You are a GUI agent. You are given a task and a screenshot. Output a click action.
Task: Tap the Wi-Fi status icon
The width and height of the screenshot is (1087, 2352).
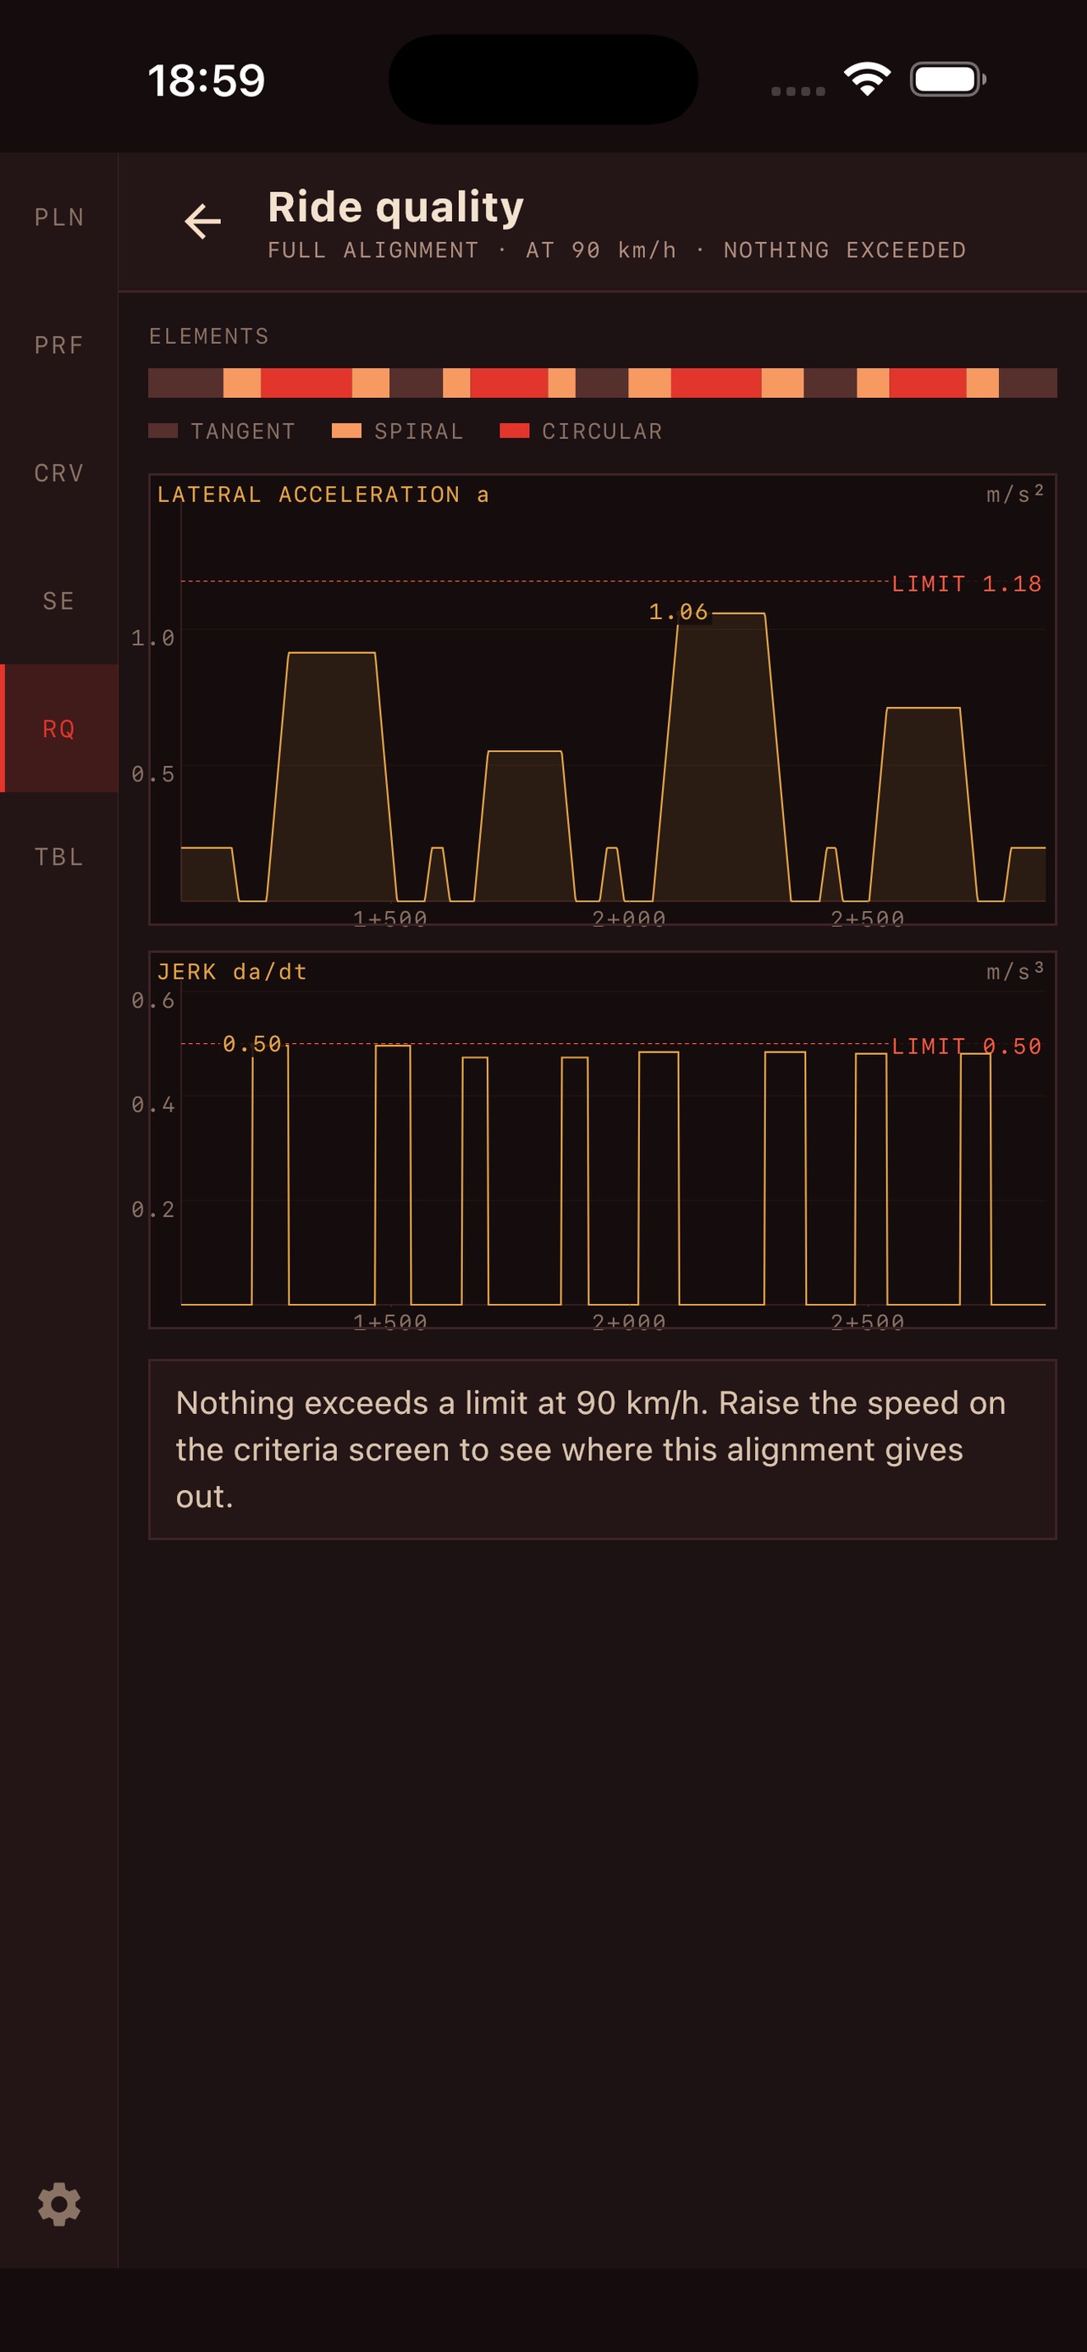coord(867,80)
